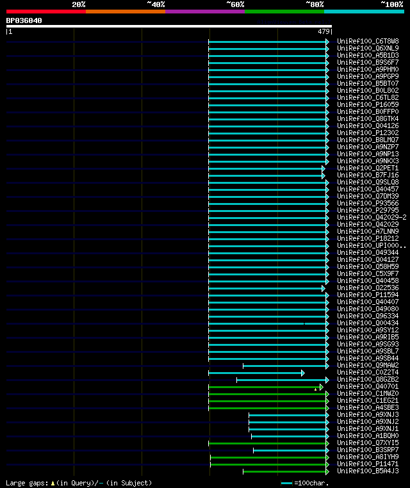Click the UniRef100_C1MWZ0 label

pos(368,394)
